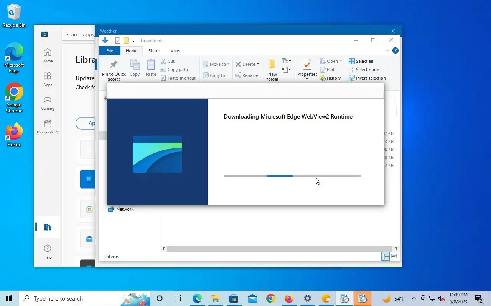Click Invert selection in ribbon
This screenshot has width=491, height=306.
point(367,78)
